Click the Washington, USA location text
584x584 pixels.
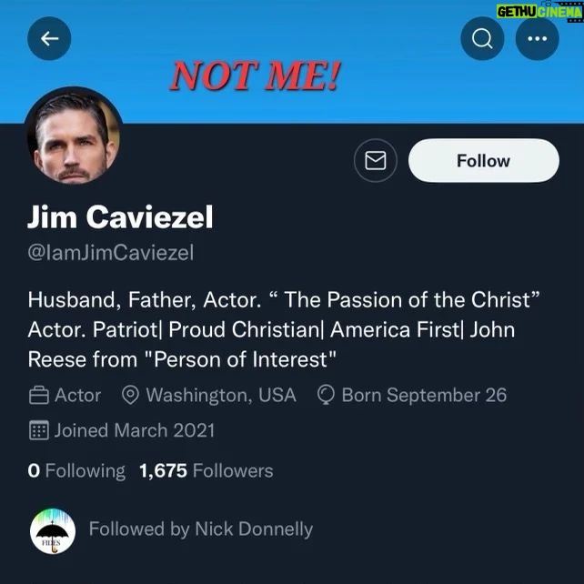pyautogui.click(x=220, y=396)
